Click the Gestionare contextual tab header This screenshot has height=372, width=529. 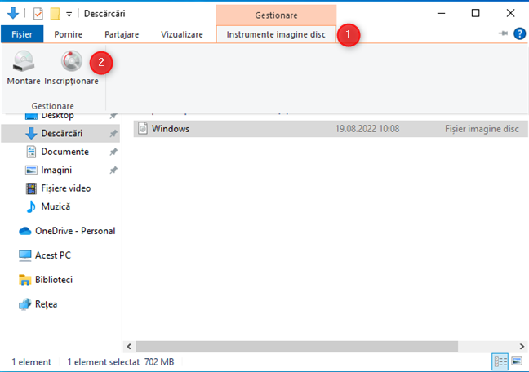(x=276, y=15)
